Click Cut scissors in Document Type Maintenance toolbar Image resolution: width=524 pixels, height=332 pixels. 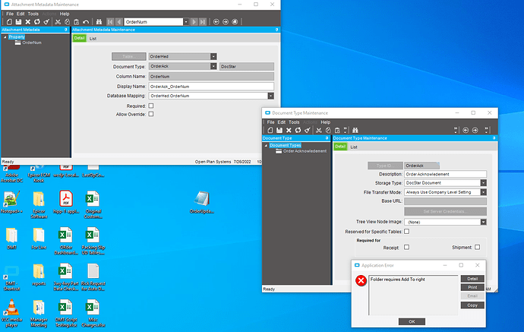(319, 130)
